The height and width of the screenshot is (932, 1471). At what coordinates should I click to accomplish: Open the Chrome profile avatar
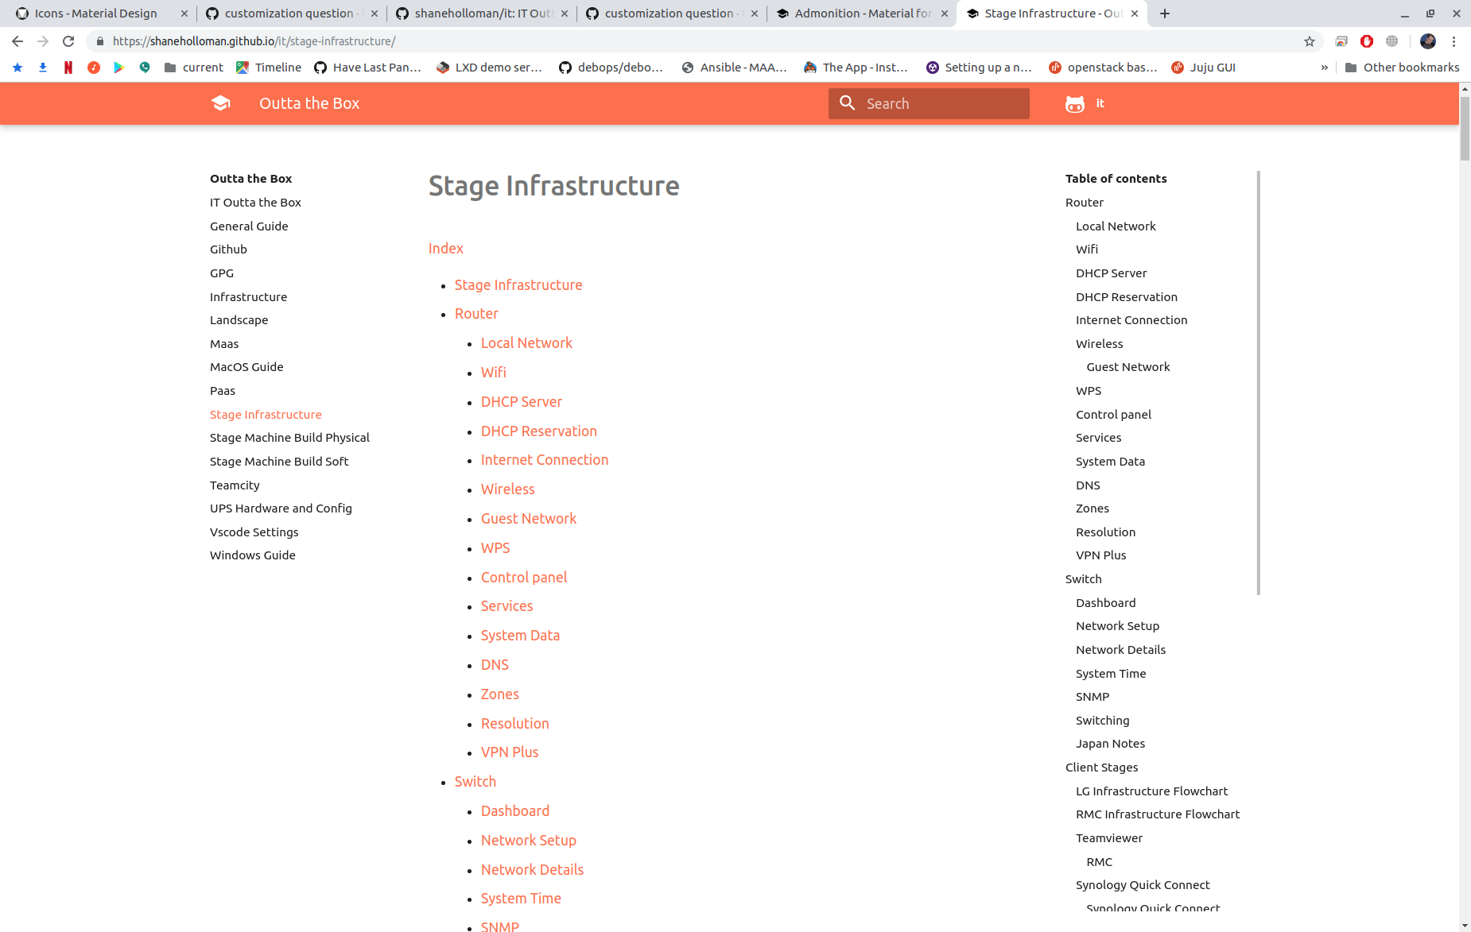[x=1427, y=41]
